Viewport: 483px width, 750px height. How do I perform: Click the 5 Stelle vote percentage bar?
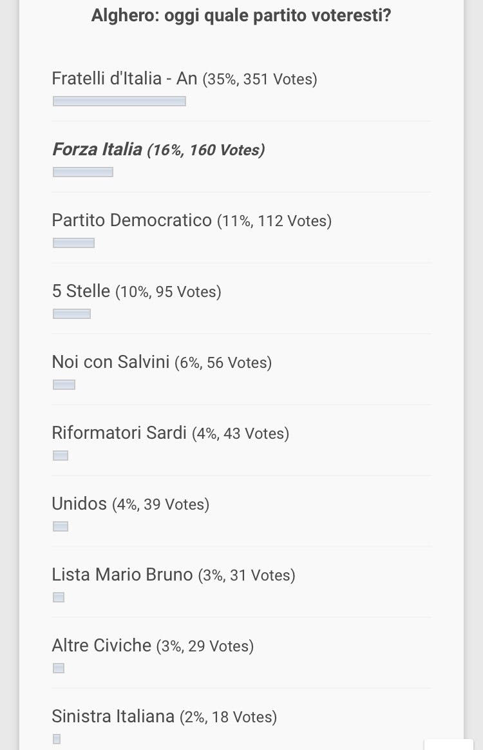tap(71, 314)
